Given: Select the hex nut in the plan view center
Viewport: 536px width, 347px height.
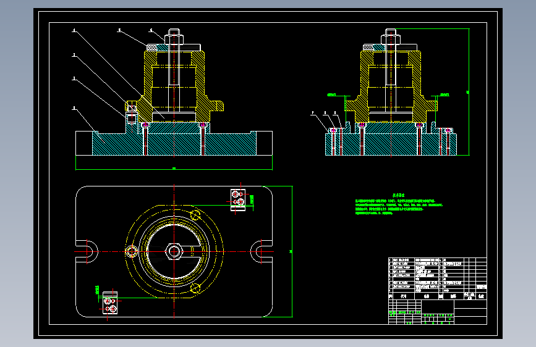Looking at the screenshot, I should [174, 252].
